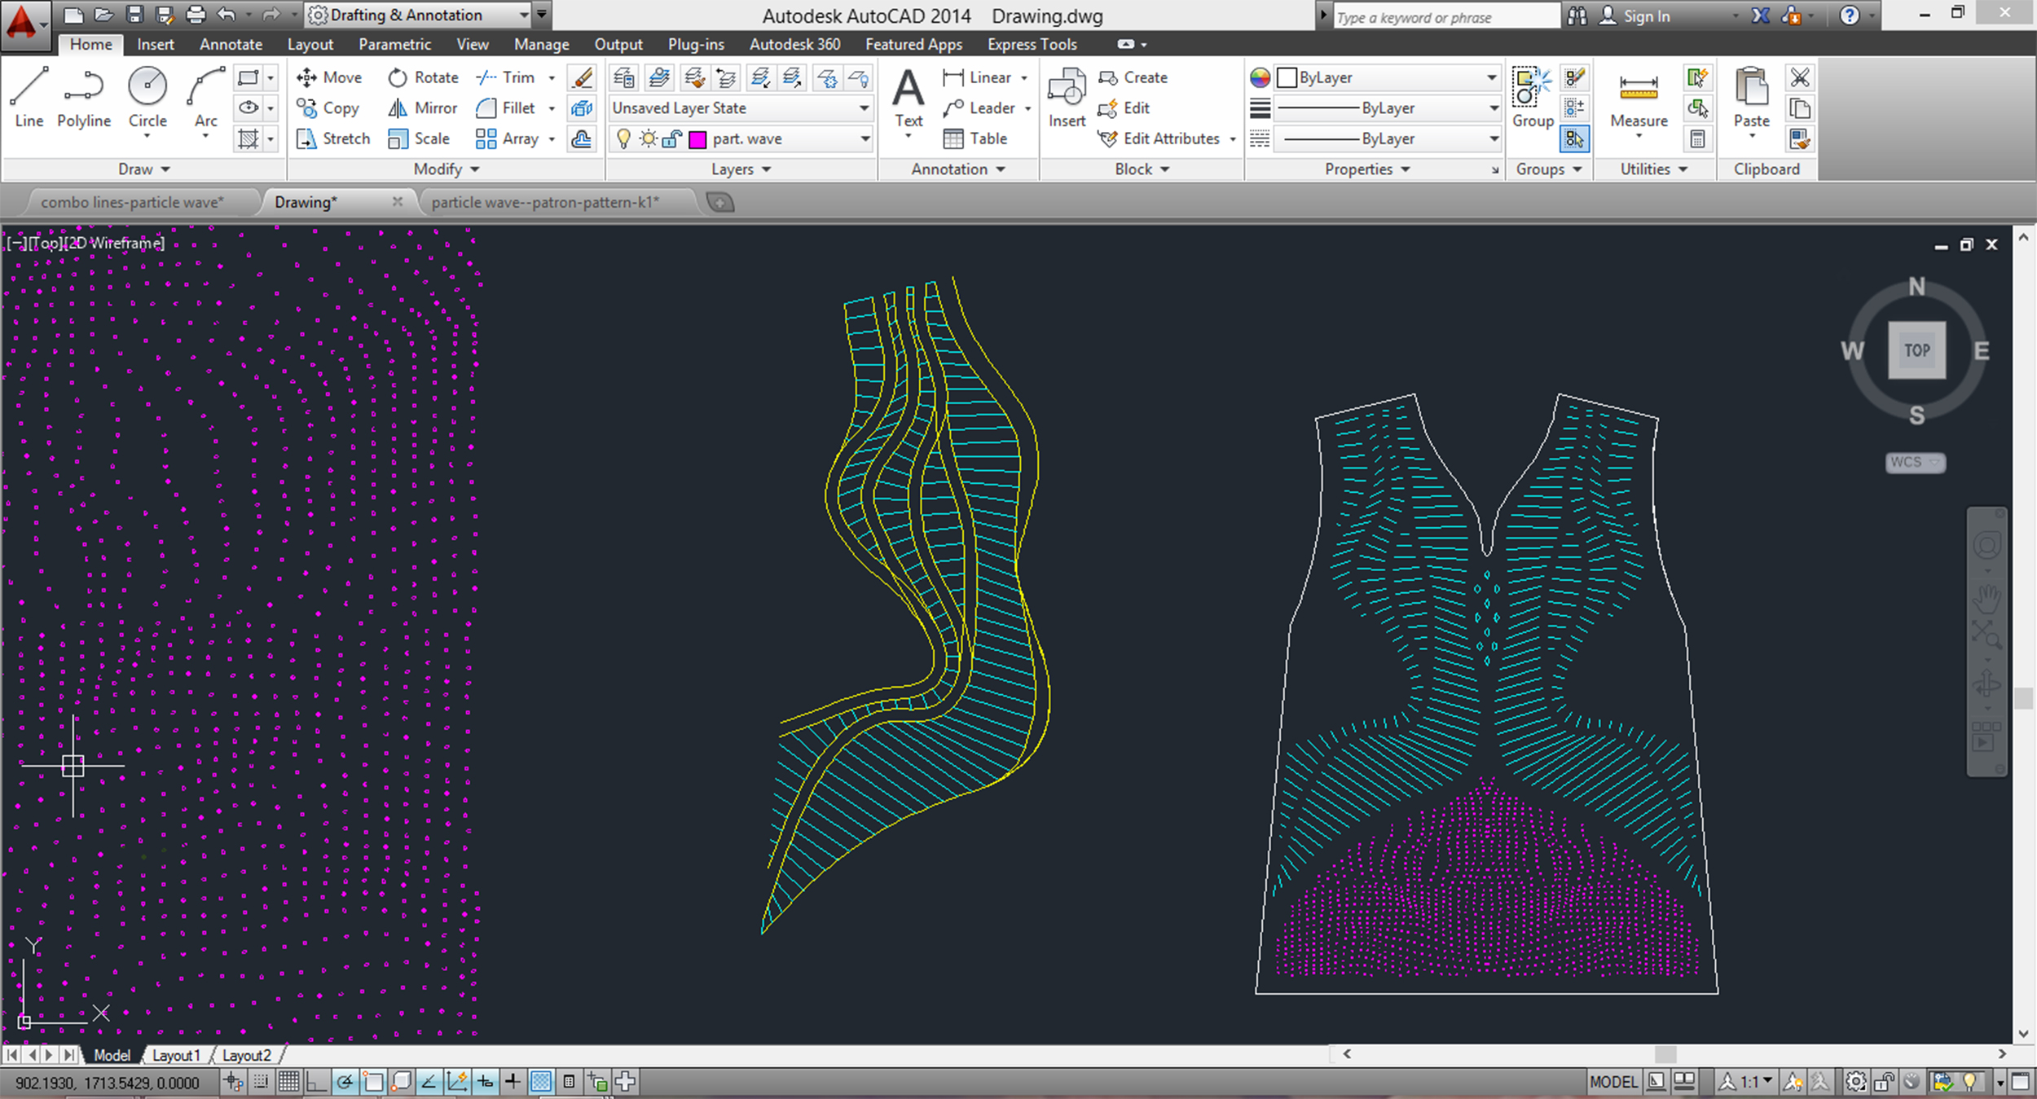Open the Annotate ribbon tab
This screenshot has height=1099, width=2037.
tap(231, 45)
